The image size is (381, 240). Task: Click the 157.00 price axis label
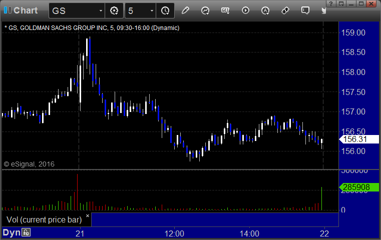[353, 111]
